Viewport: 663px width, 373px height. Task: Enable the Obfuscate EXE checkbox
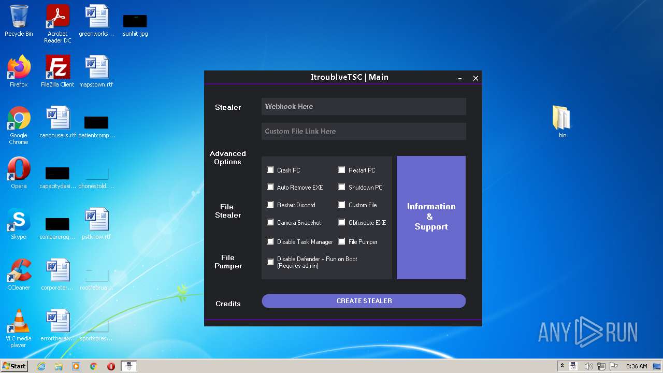click(x=342, y=222)
